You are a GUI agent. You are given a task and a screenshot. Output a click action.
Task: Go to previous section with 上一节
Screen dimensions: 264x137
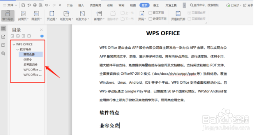(x=127, y=13)
